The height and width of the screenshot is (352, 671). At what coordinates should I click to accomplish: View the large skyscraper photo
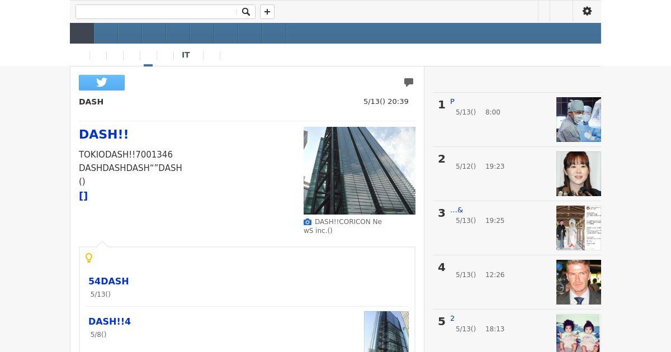(x=360, y=170)
